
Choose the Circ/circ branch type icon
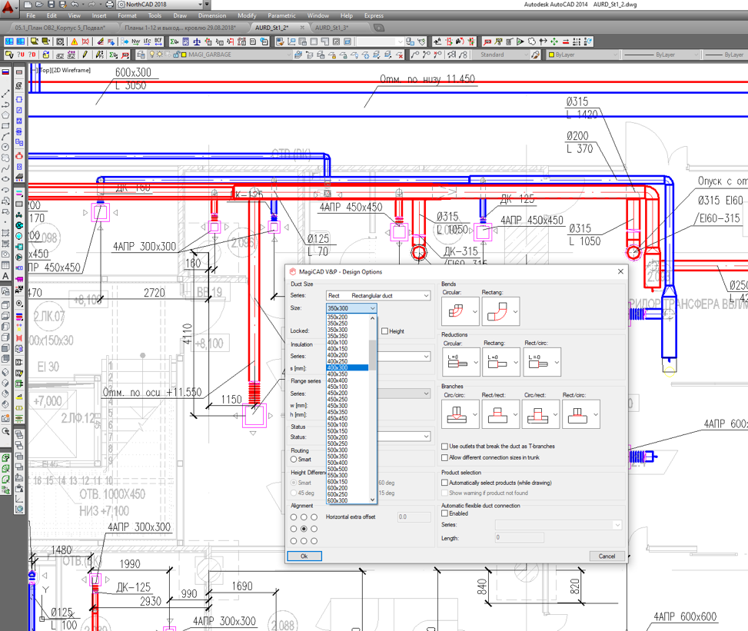(456, 415)
